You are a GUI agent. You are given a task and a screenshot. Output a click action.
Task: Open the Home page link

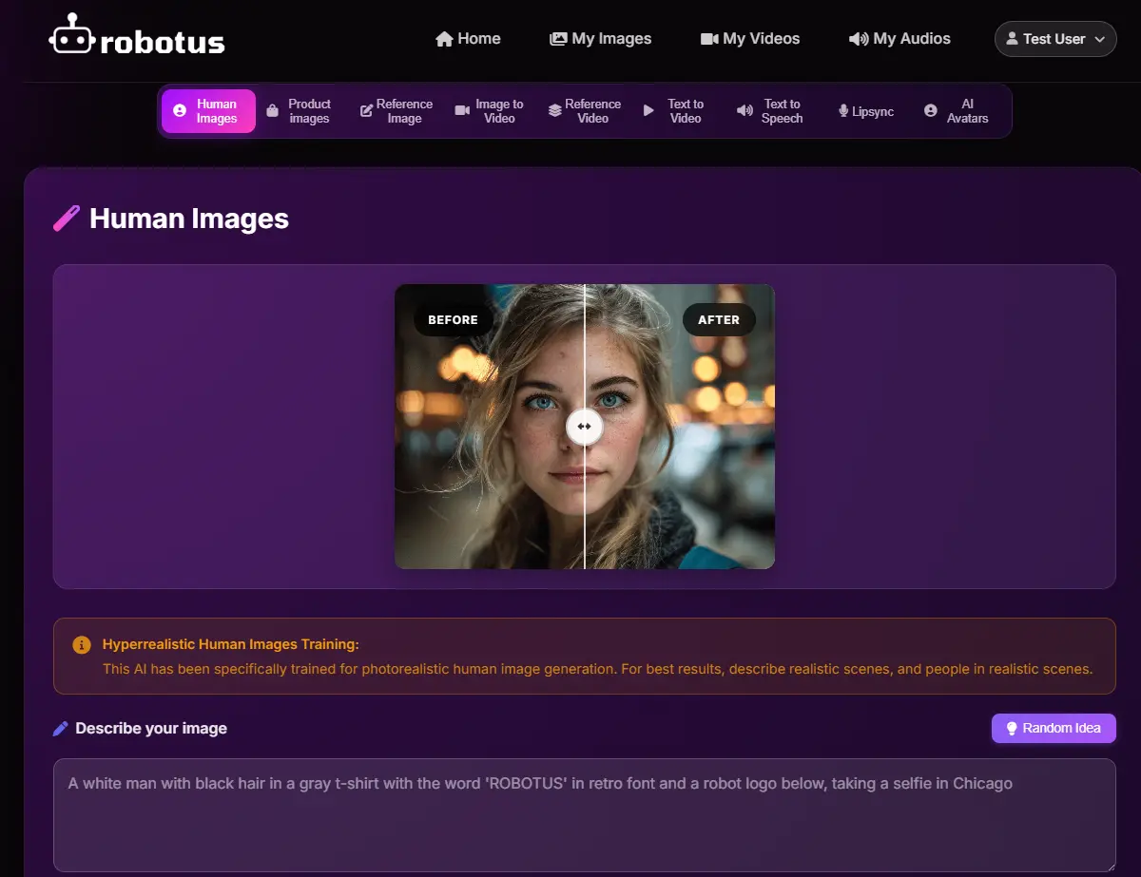click(468, 39)
